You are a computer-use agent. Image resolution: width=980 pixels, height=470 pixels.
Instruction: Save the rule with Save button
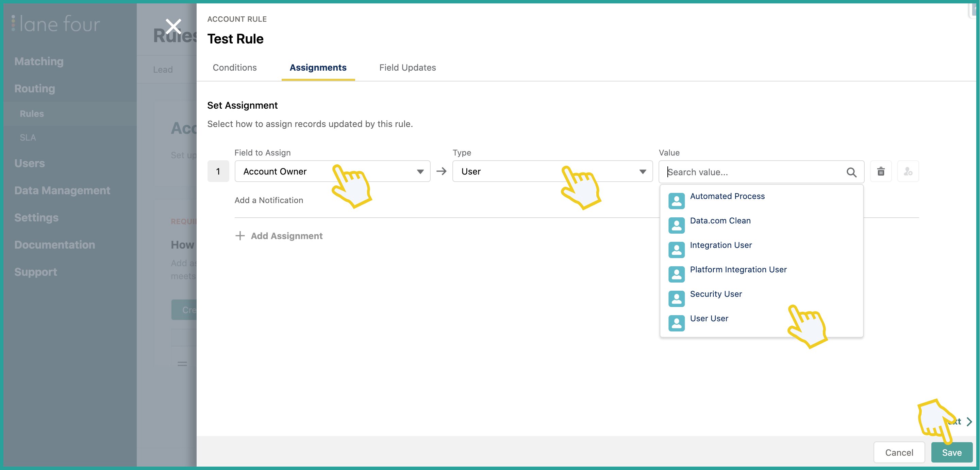tap(951, 452)
